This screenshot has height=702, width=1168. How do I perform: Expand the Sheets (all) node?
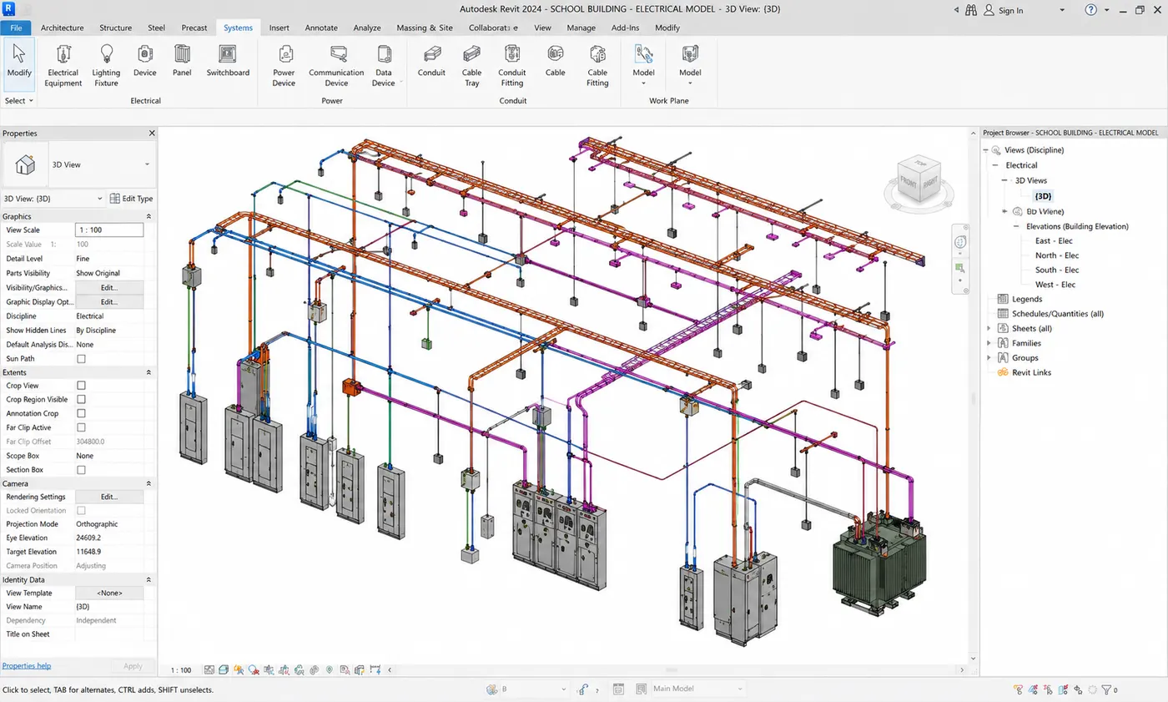pyautogui.click(x=989, y=329)
